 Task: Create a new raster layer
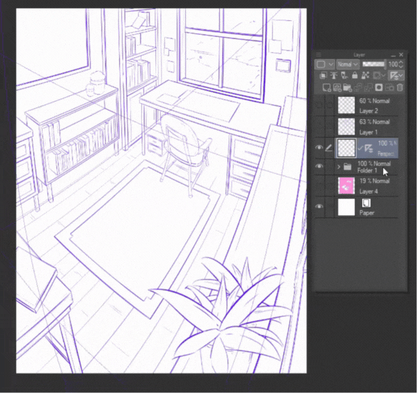click(326, 87)
